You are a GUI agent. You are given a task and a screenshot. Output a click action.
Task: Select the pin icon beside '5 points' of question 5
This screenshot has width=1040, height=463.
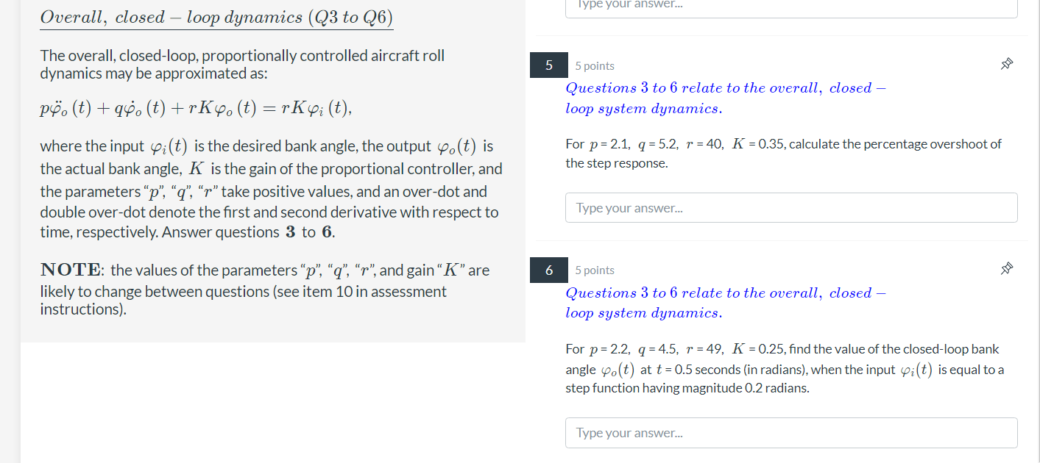point(1006,64)
